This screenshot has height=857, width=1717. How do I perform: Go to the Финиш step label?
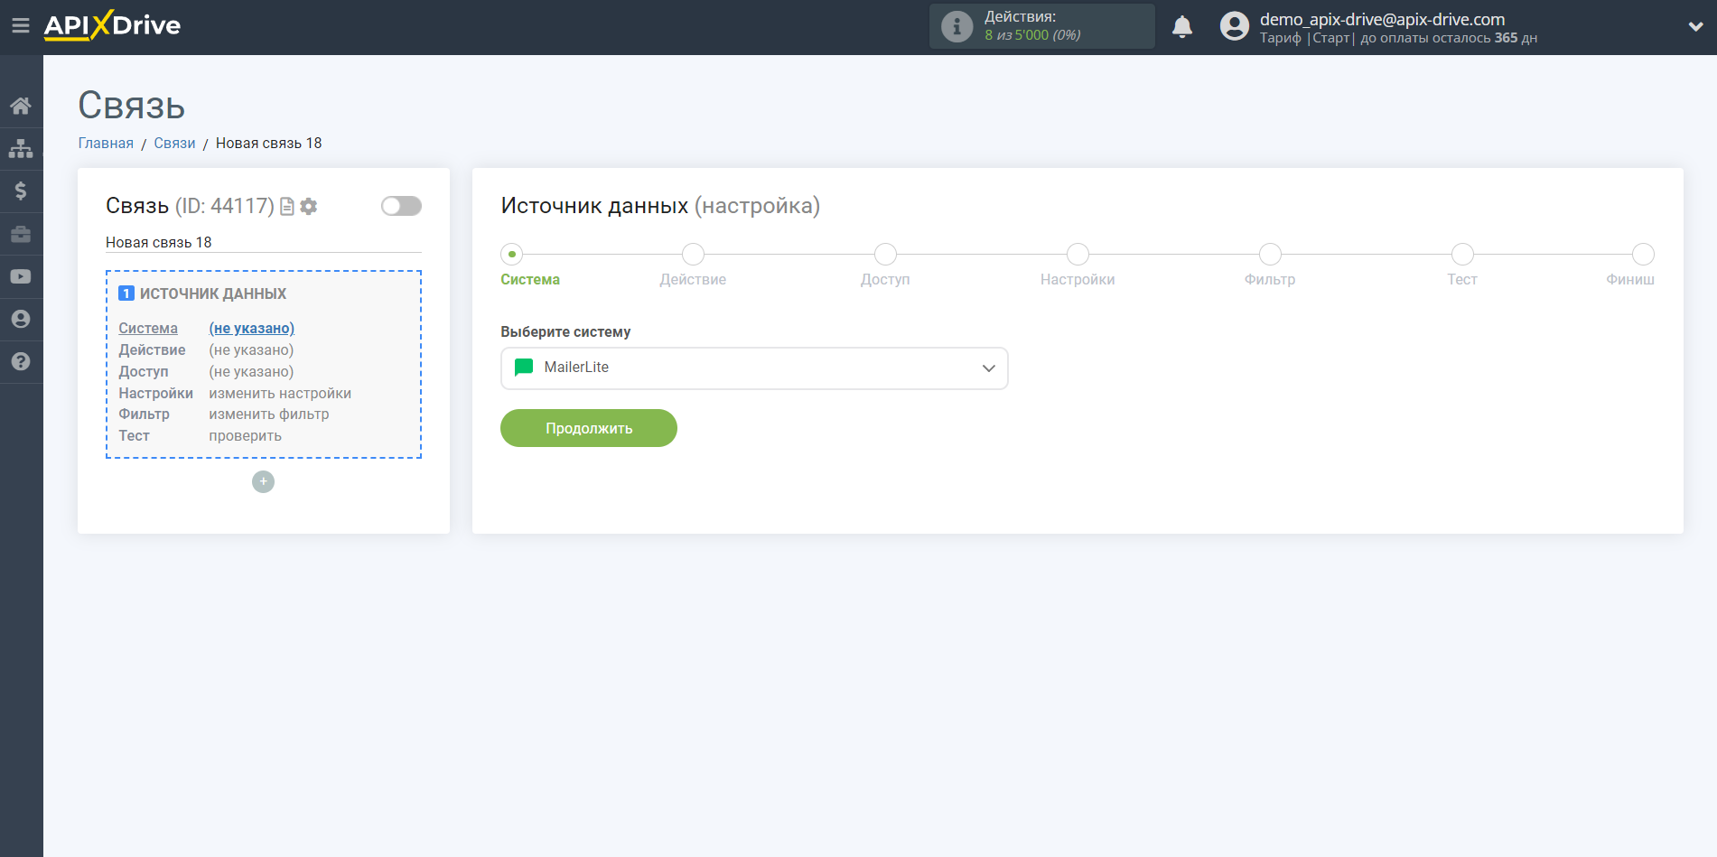(1630, 280)
